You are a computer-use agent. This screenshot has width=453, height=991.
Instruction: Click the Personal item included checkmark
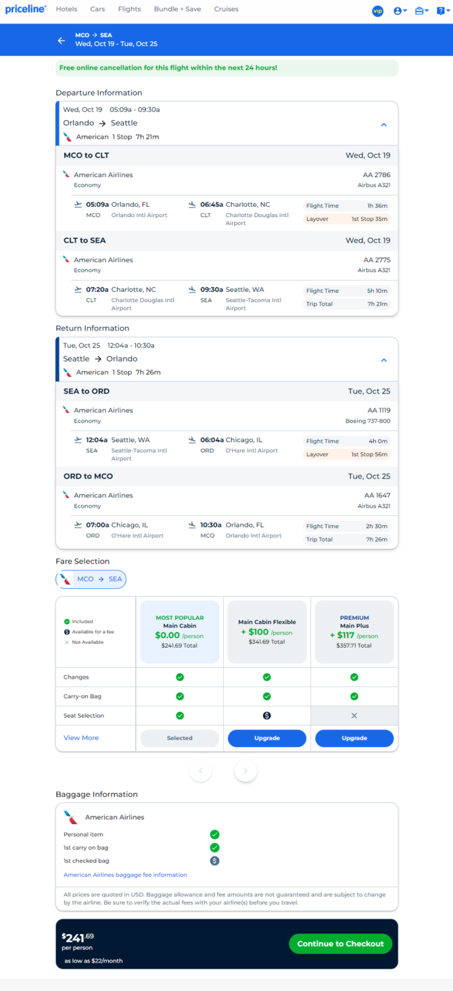pos(214,834)
